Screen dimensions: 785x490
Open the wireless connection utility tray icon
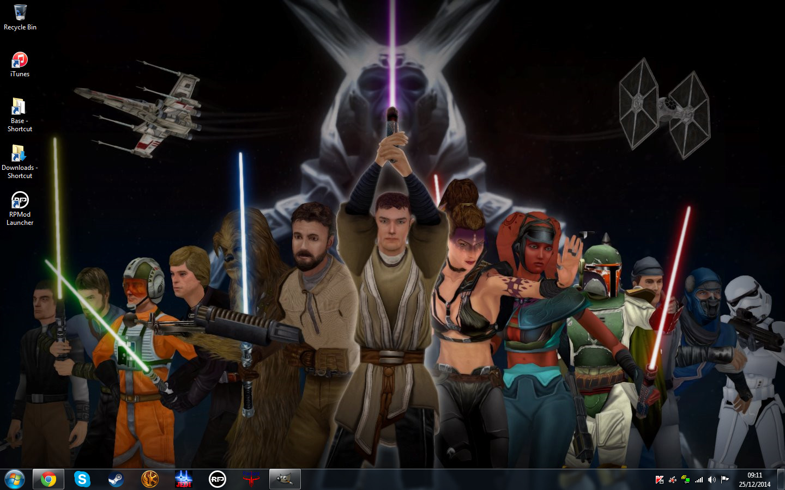tap(686, 480)
